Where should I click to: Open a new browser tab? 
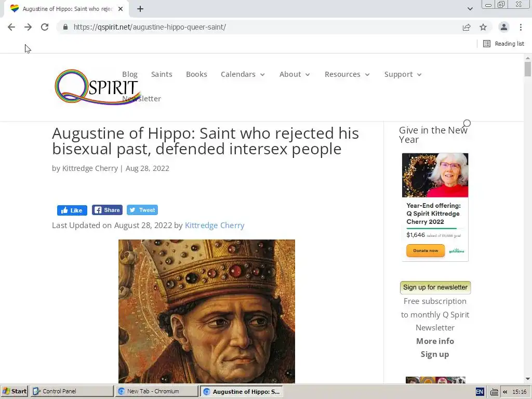pyautogui.click(x=140, y=9)
